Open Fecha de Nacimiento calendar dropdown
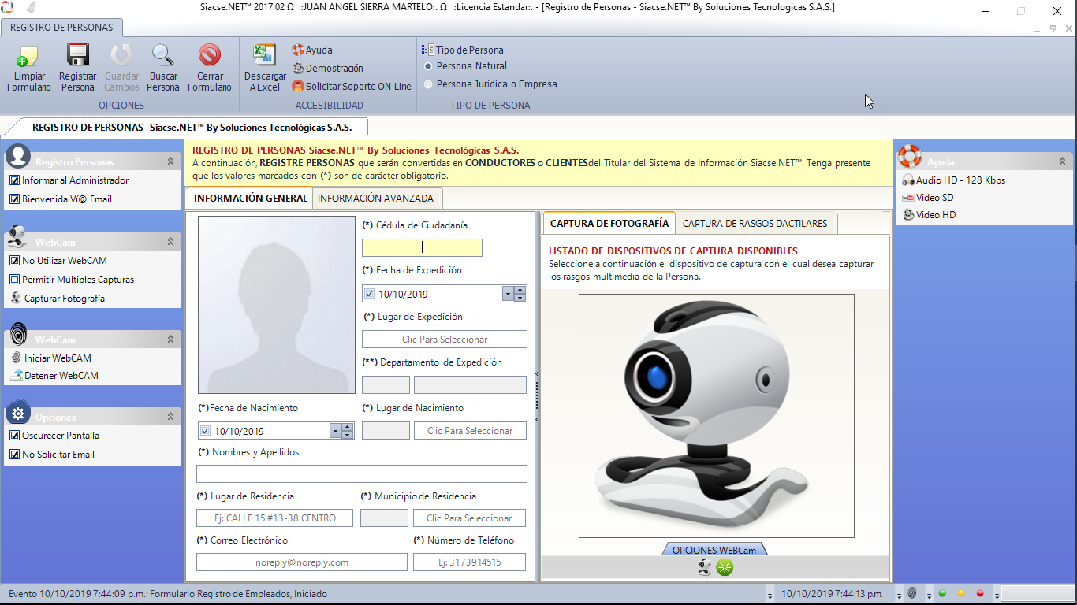The width and height of the screenshot is (1077, 605). [335, 431]
